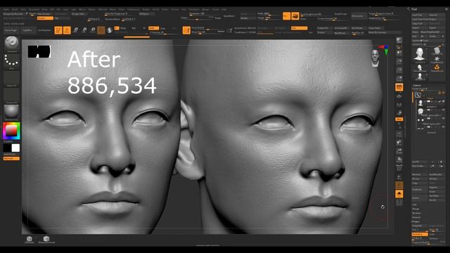The width and height of the screenshot is (450, 253).
Task: Open the Alpha menu
Action: (x=6, y=9)
